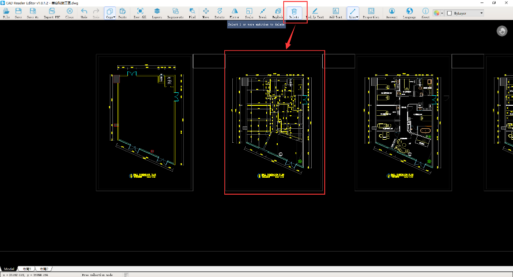
Task: Click the Delete trash can tool
Action: click(x=294, y=12)
